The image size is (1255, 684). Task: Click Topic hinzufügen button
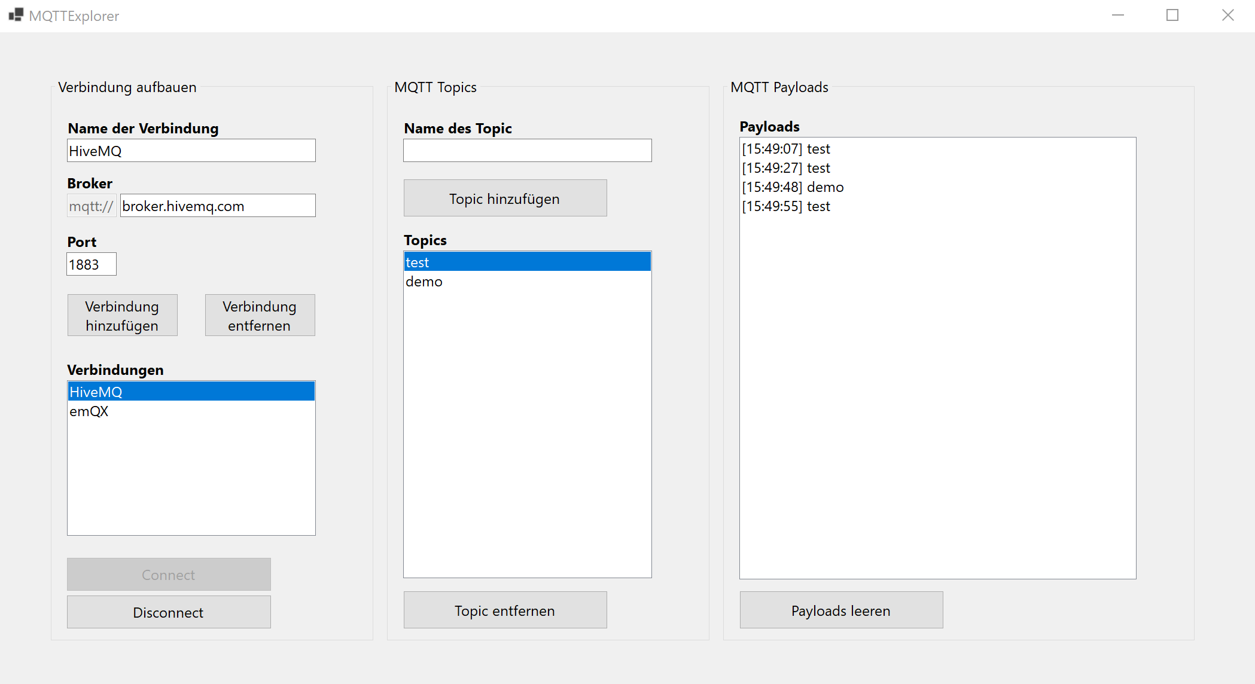(505, 199)
